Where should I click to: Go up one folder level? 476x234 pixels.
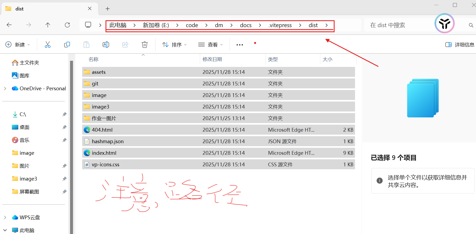pos(48,25)
